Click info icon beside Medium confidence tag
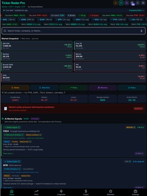This screenshot has width=147, height=196. click(x=40, y=135)
